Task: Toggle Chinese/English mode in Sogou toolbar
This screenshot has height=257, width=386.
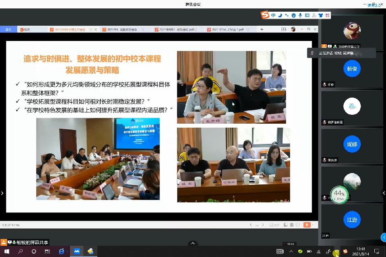Action: coord(273,15)
